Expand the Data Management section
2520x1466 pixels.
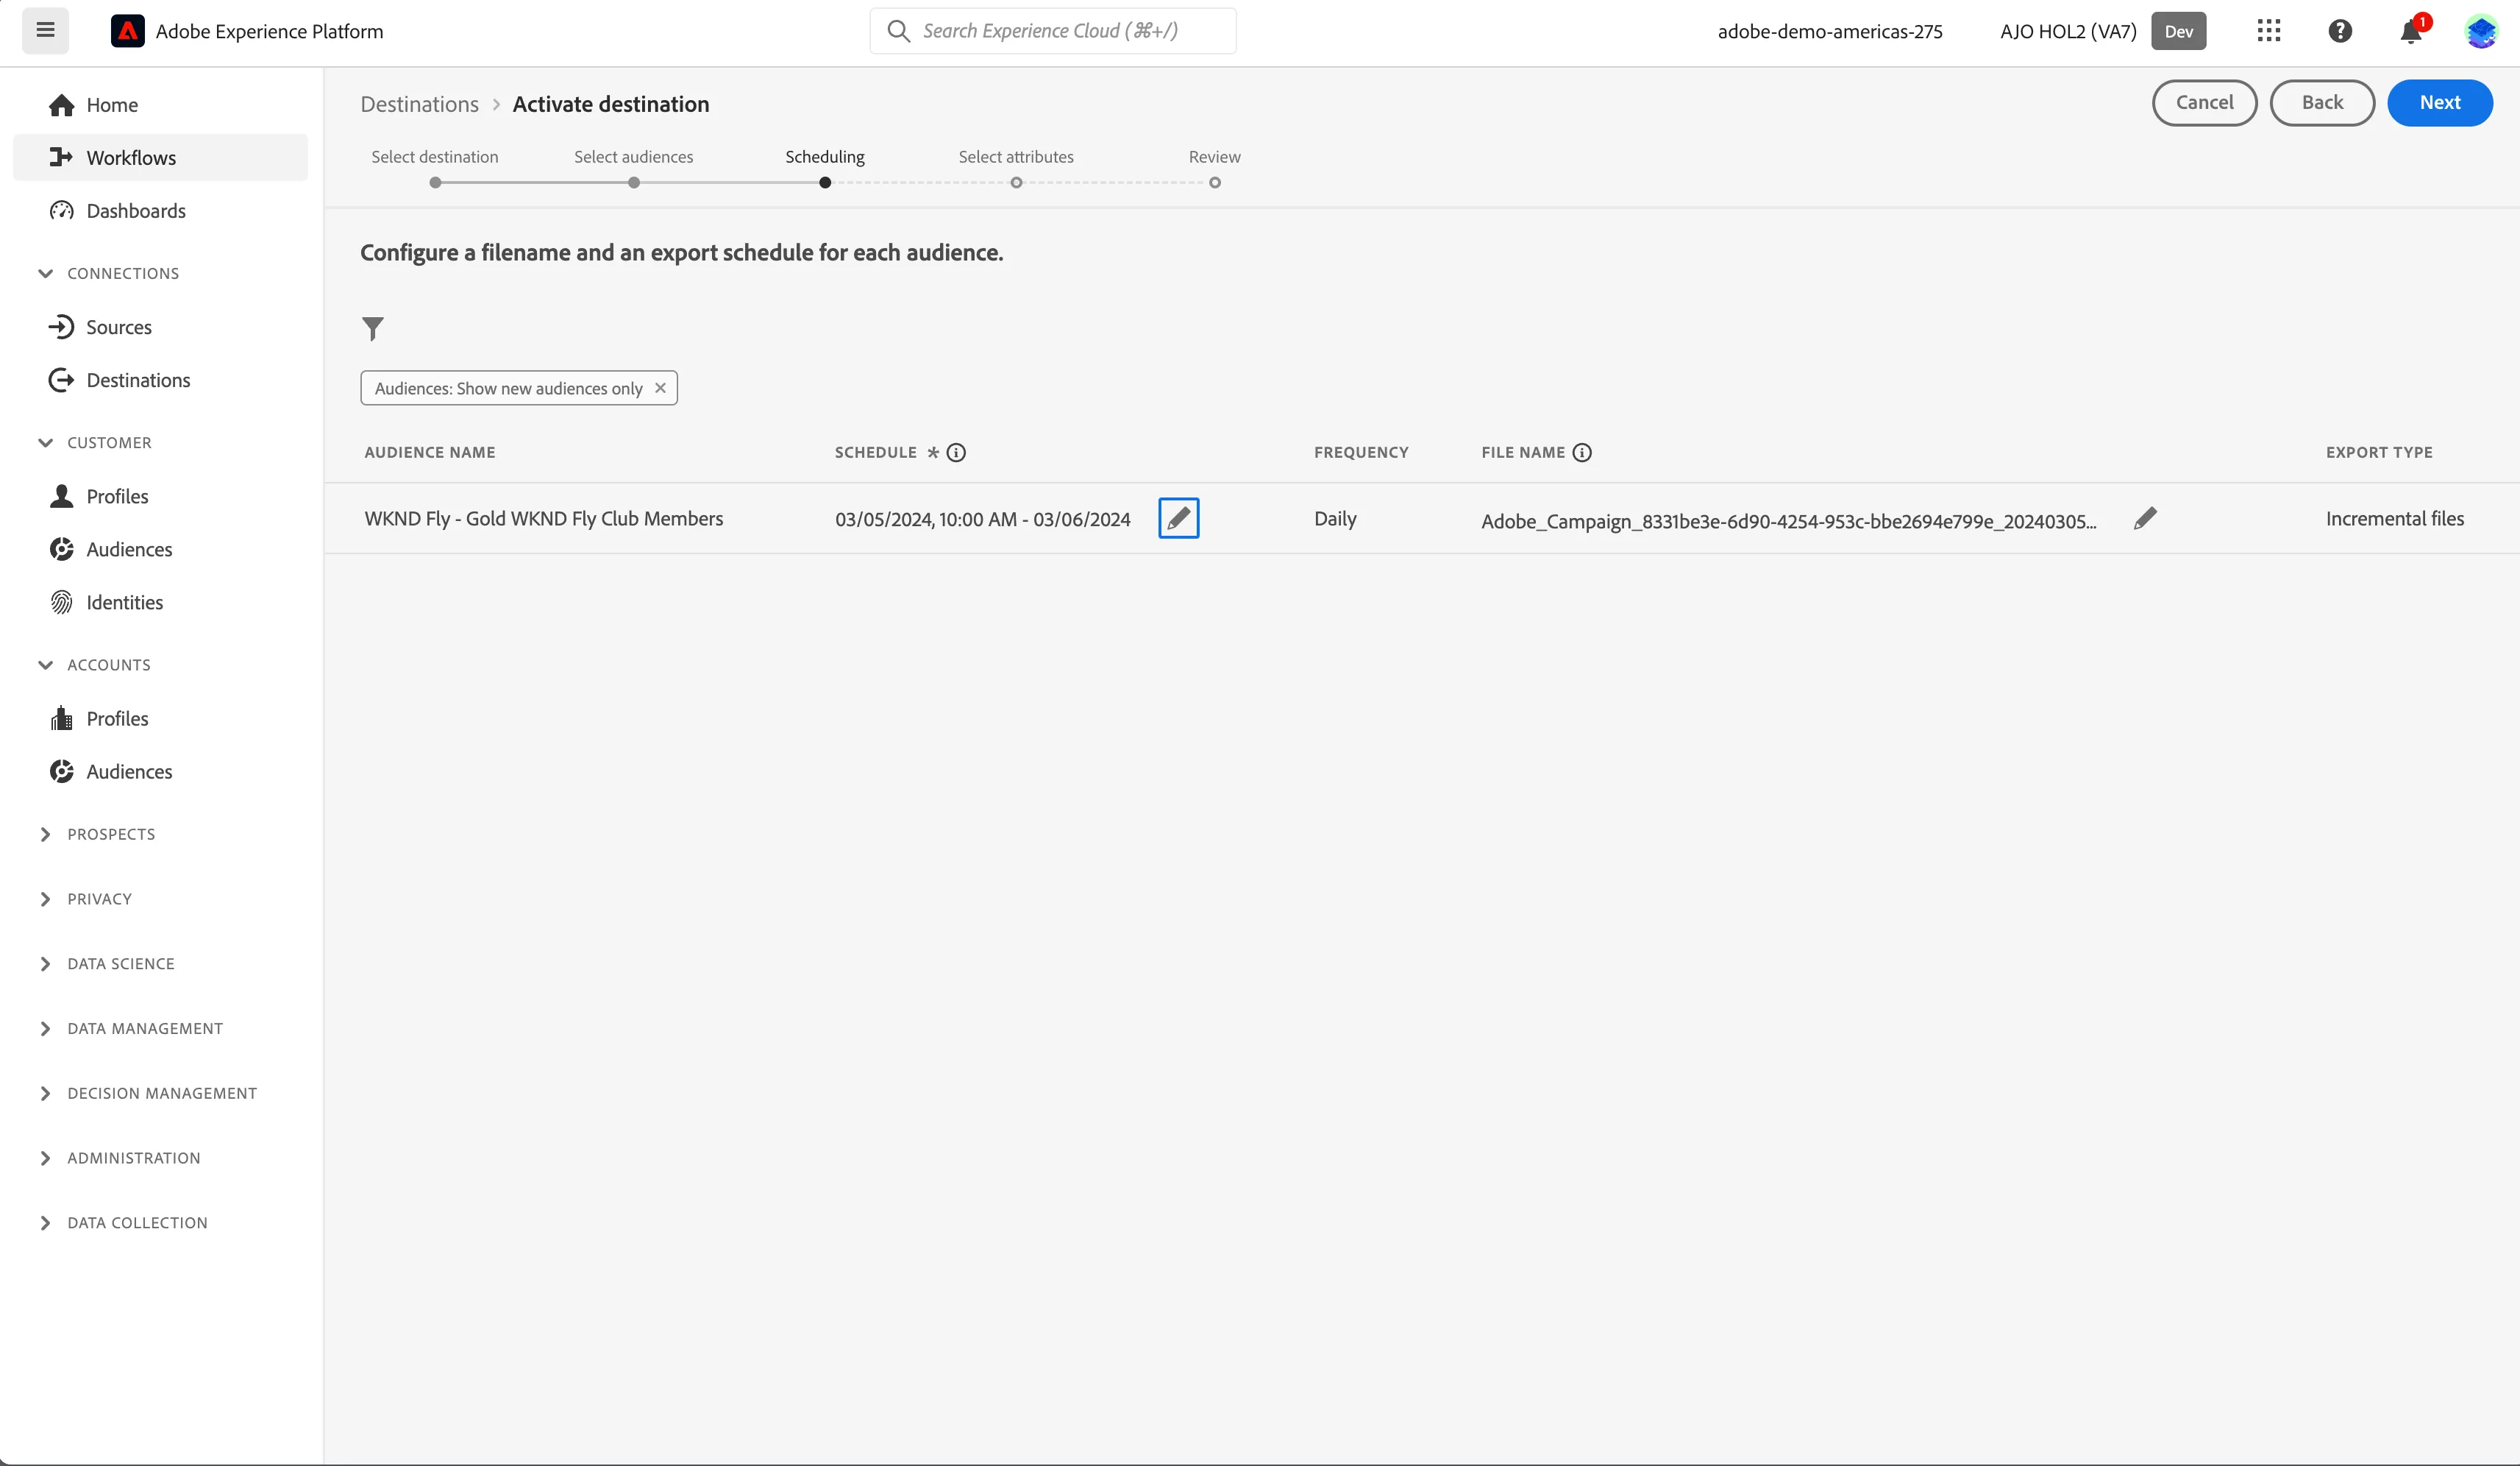(130, 1029)
